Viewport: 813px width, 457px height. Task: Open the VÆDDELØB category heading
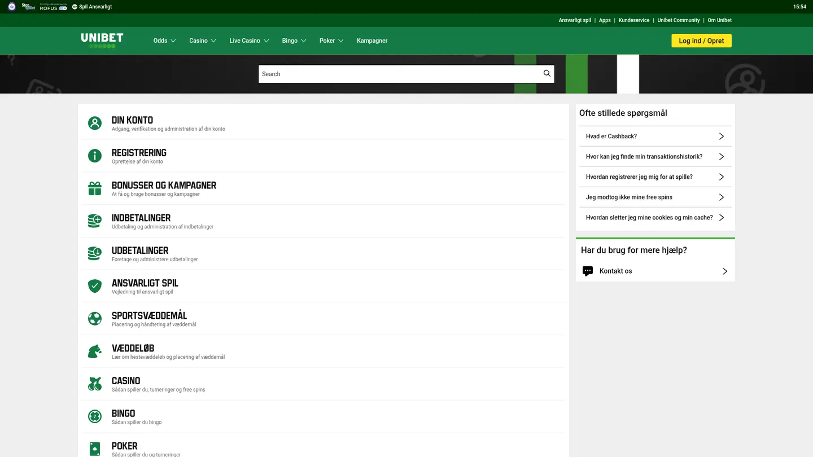point(133,348)
